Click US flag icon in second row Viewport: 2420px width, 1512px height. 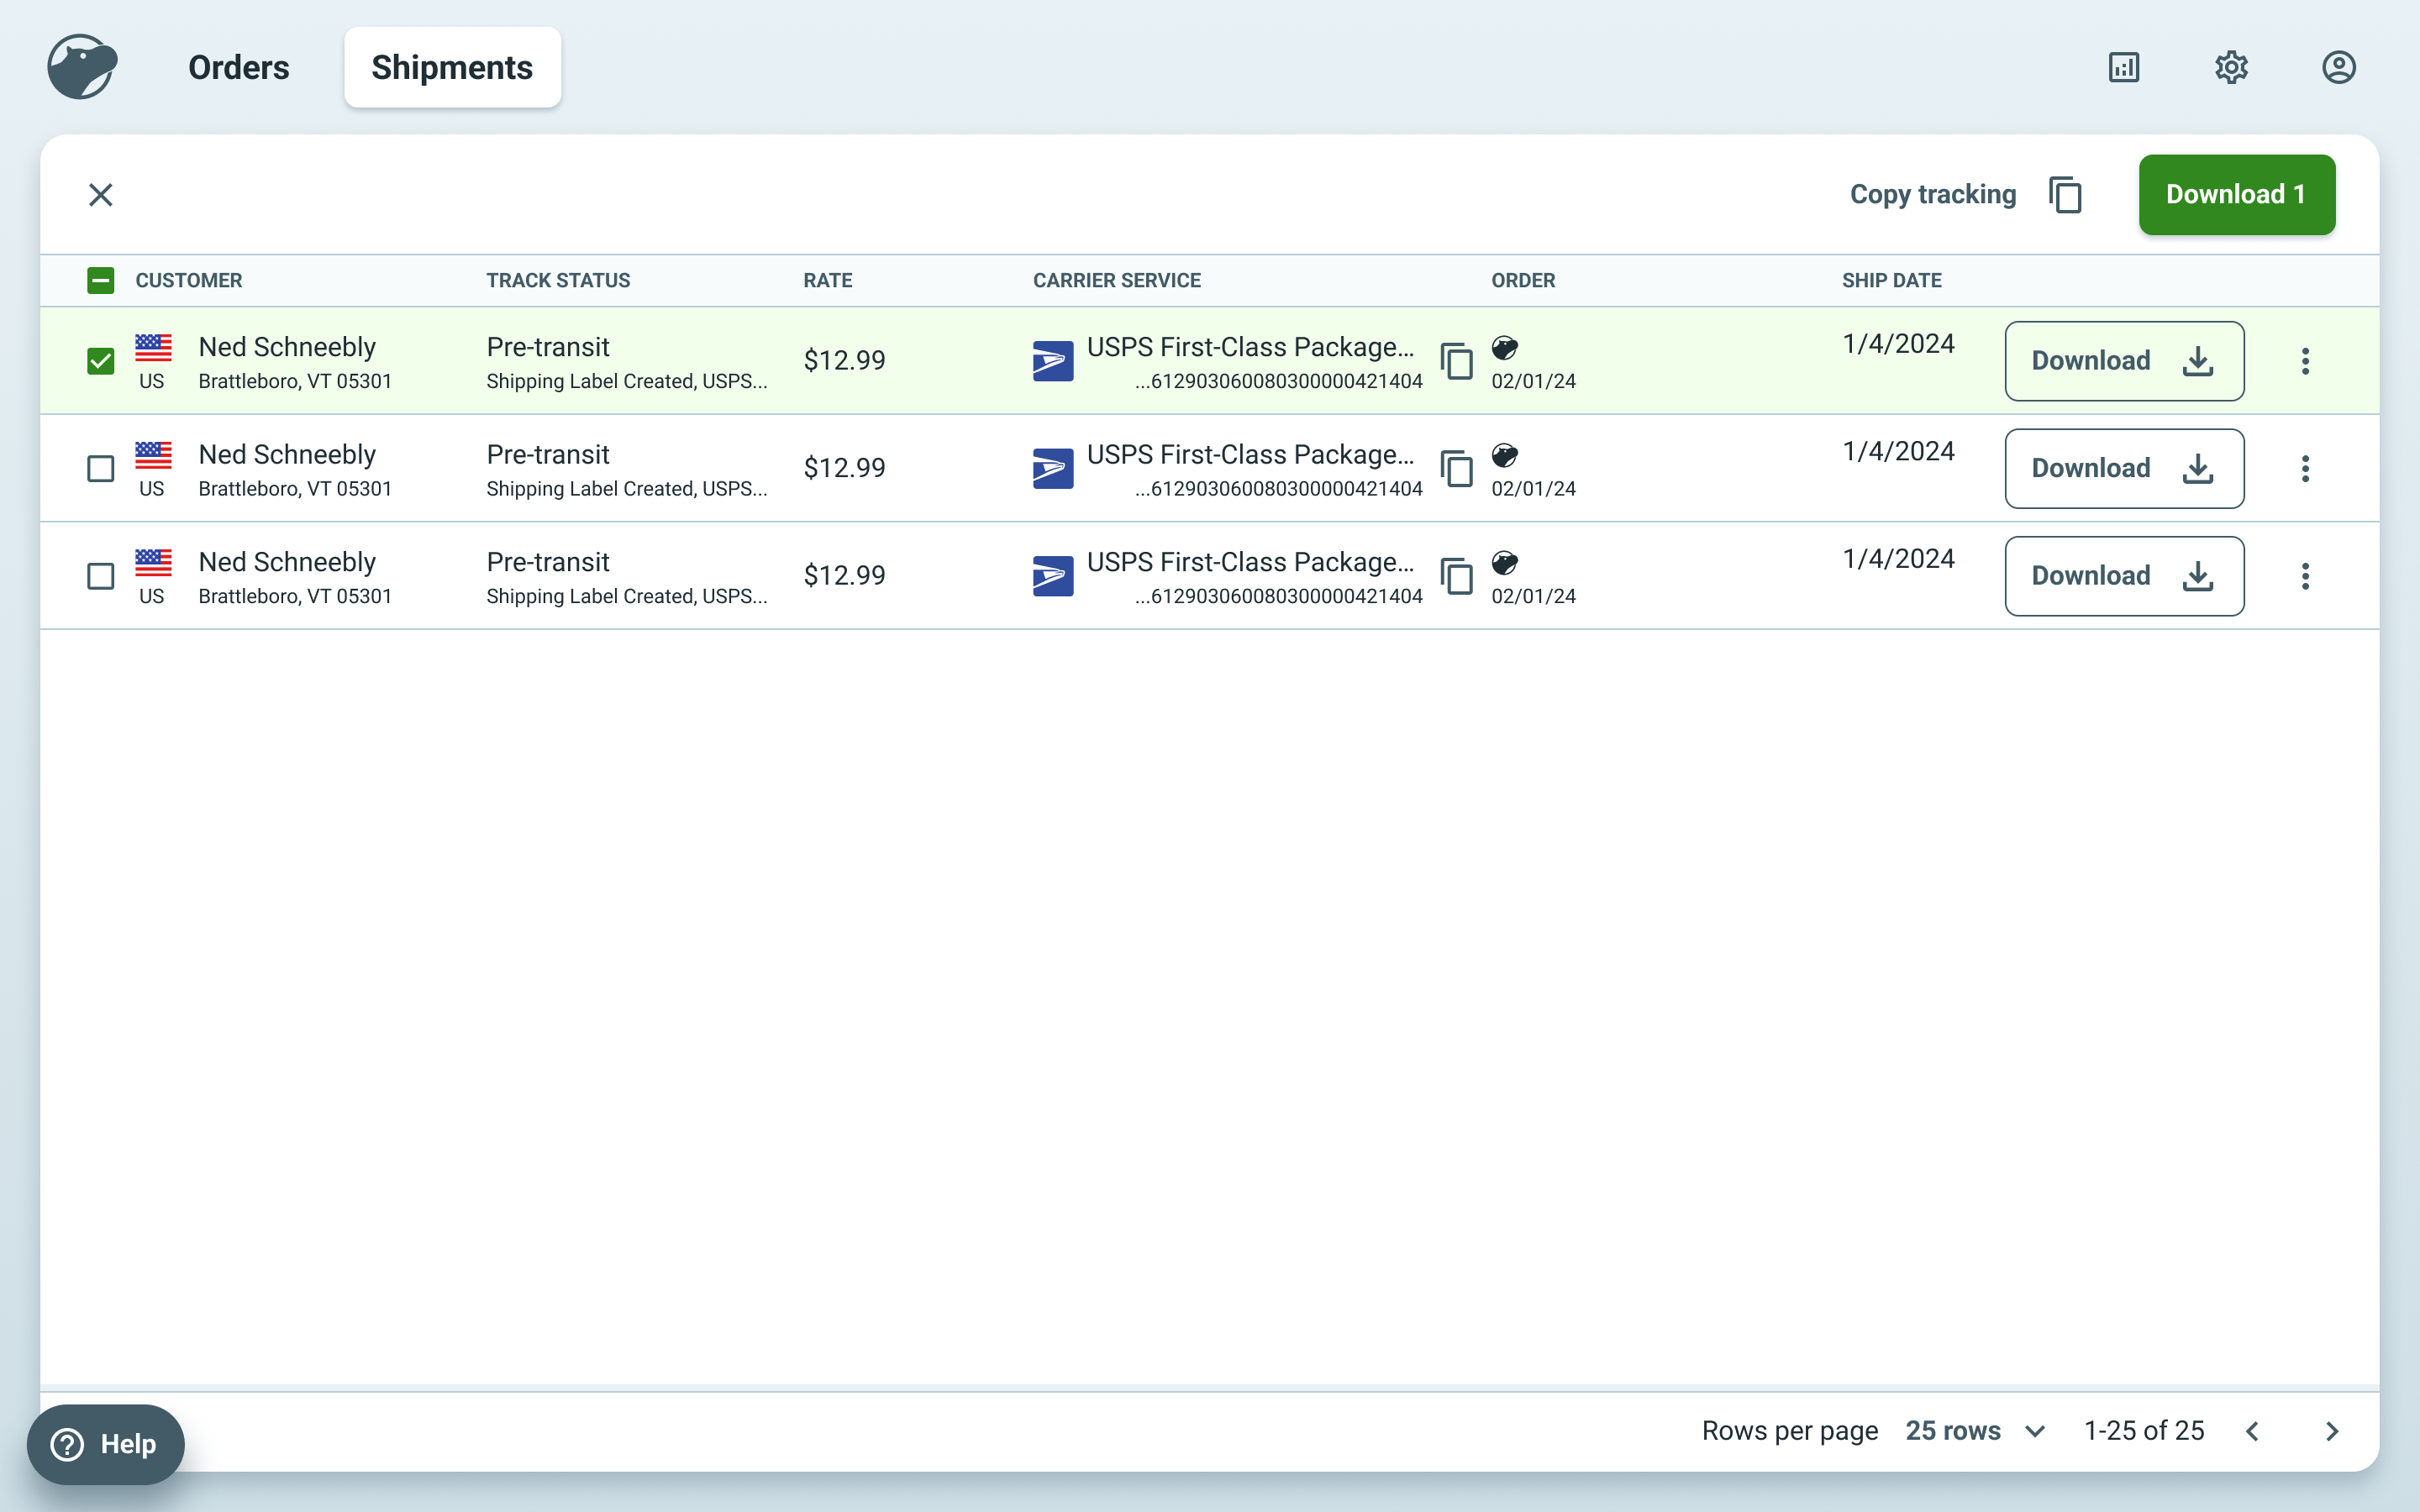click(153, 455)
